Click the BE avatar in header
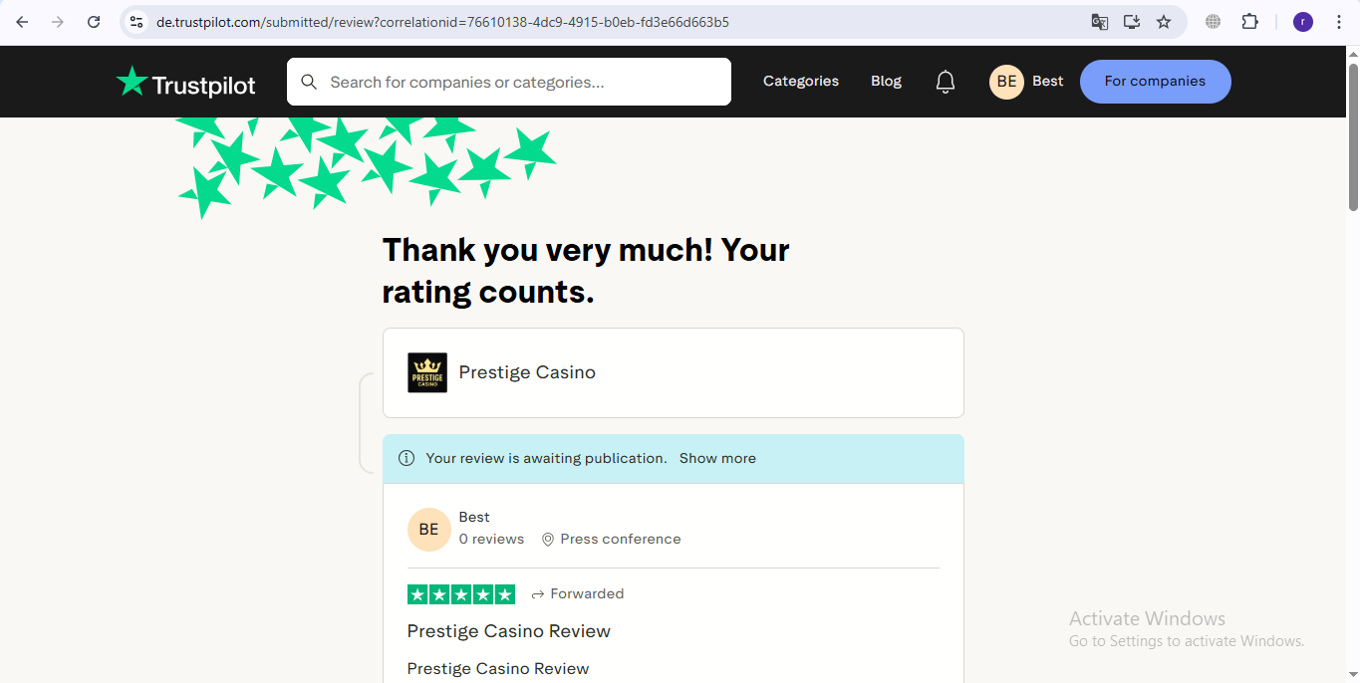 coord(1006,82)
